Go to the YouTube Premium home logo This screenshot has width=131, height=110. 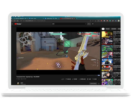pyautogui.click(x=18, y=24)
